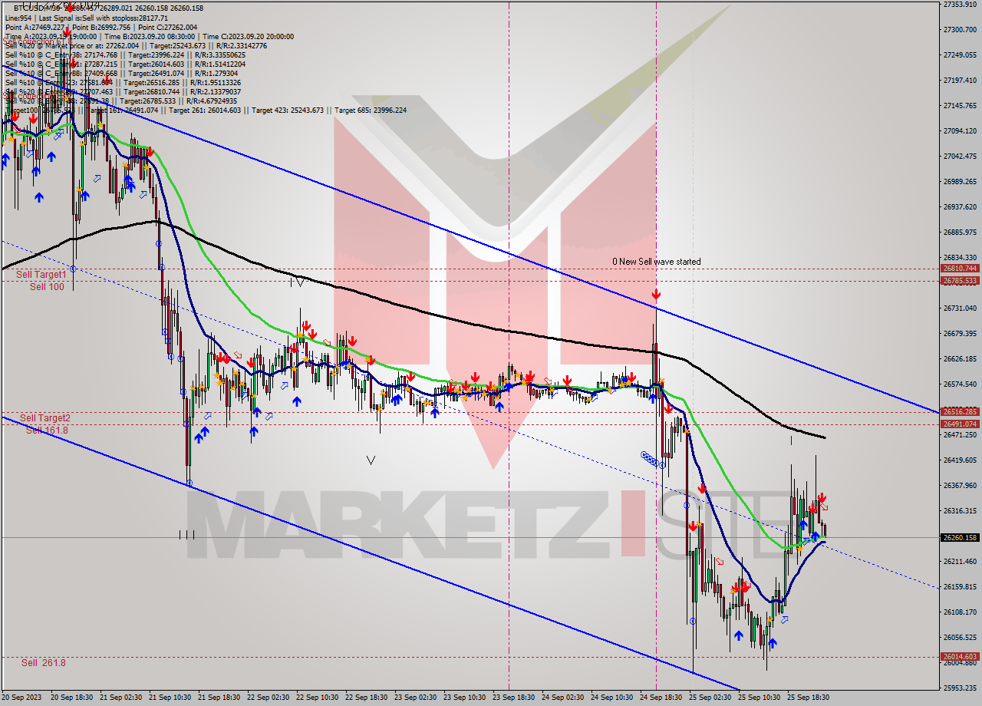Select the red 26014.603 price tag
The image size is (982, 706).
click(960, 656)
